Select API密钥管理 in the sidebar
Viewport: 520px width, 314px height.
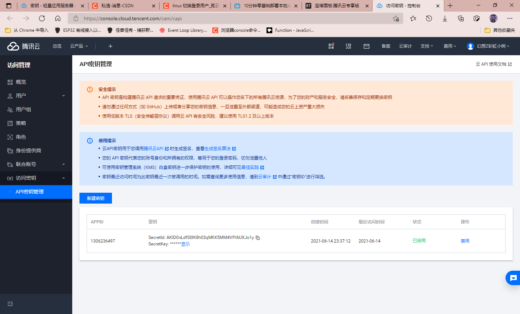[x=36, y=192]
